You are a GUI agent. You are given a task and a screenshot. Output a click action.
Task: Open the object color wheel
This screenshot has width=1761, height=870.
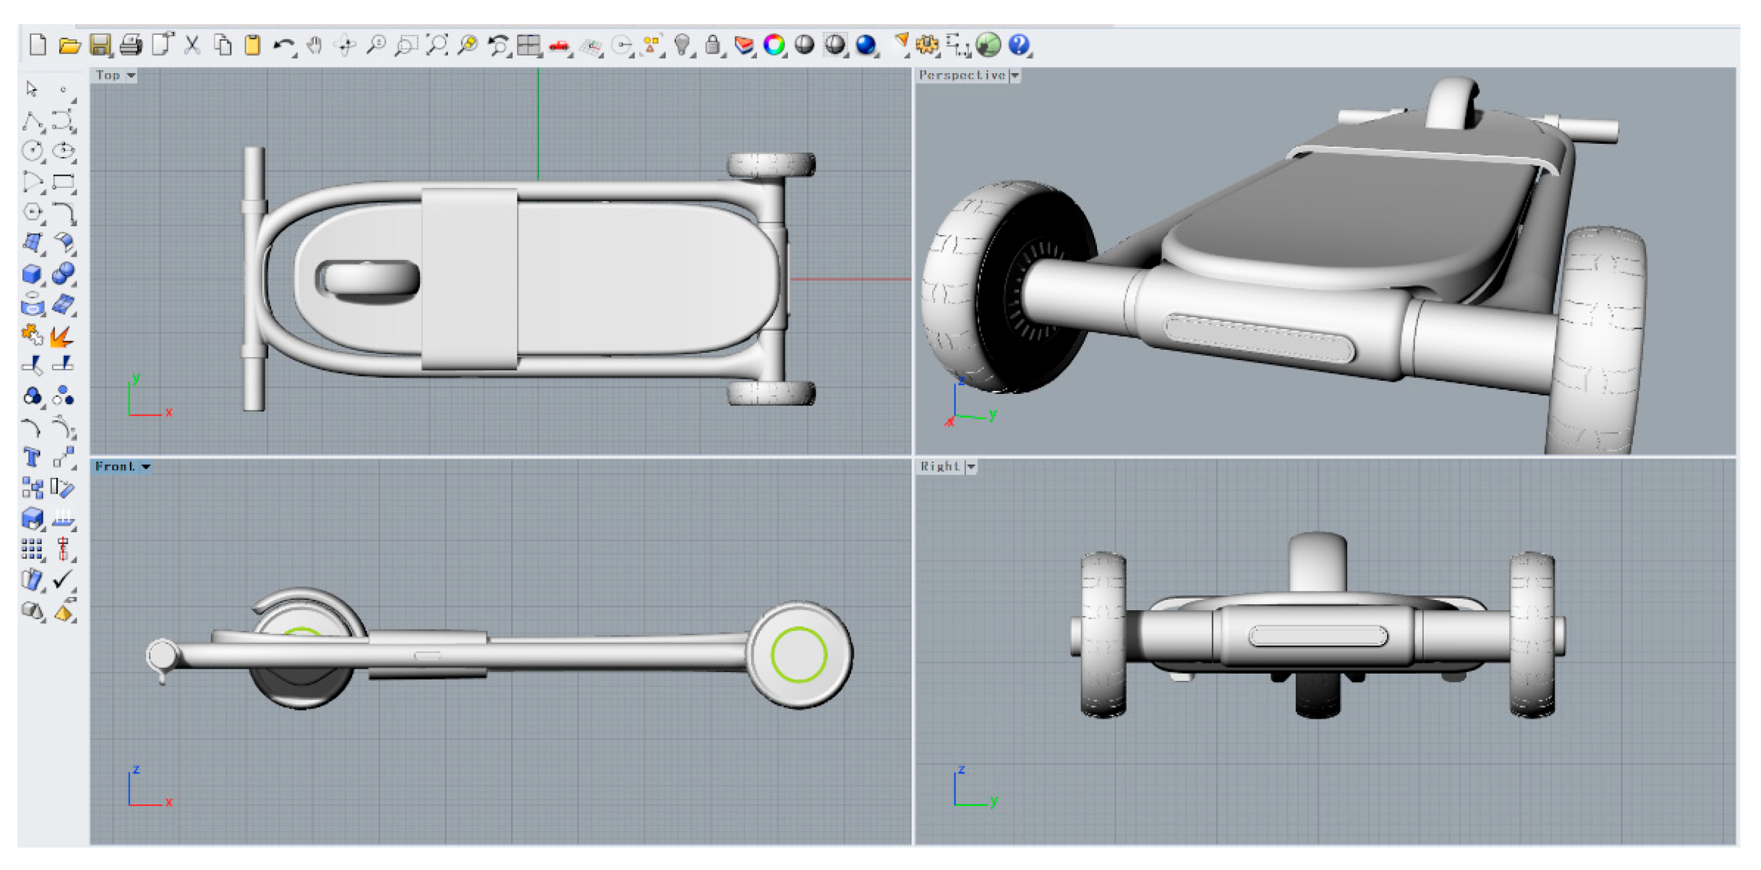point(774,45)
